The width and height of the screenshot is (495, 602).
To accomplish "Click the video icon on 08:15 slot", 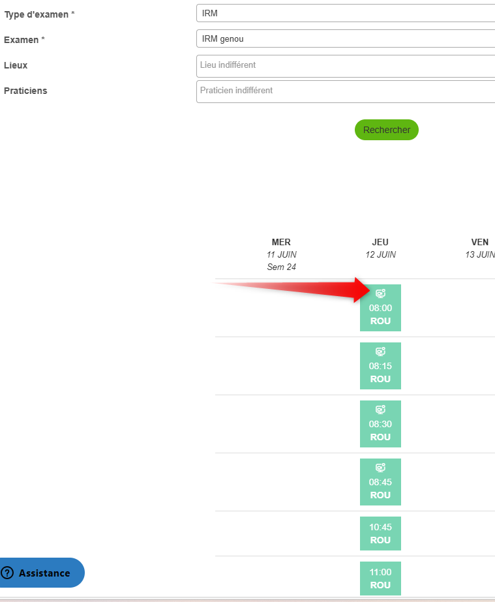I will coord(380,352).
